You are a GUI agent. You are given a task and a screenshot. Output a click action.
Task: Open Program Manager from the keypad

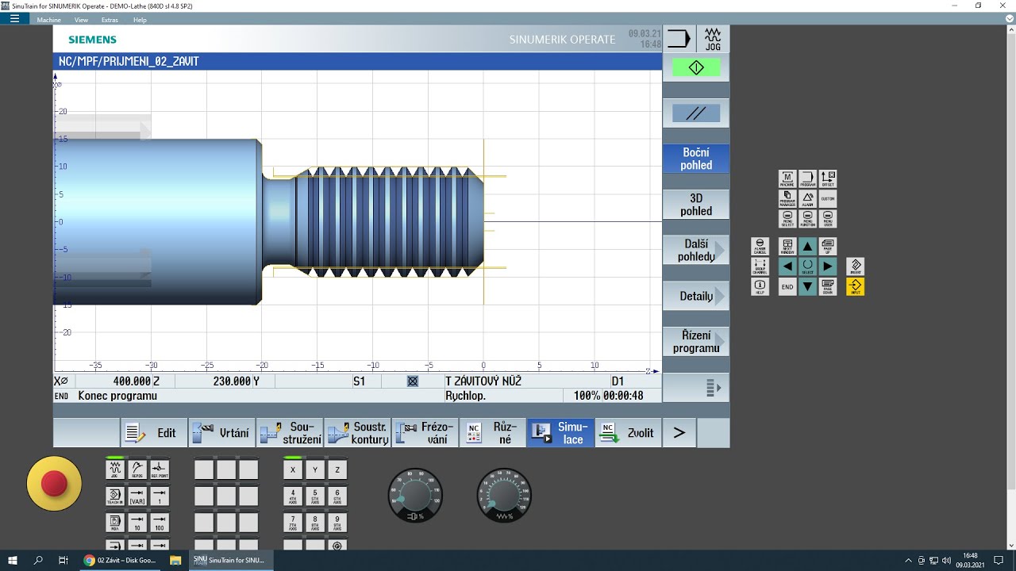[x=787, y=198]
